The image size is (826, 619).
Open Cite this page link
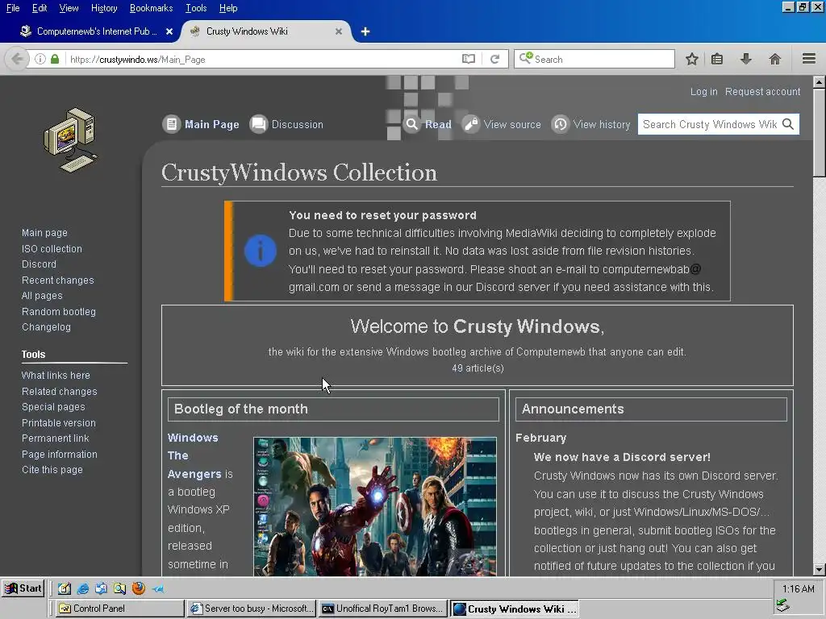52,470
